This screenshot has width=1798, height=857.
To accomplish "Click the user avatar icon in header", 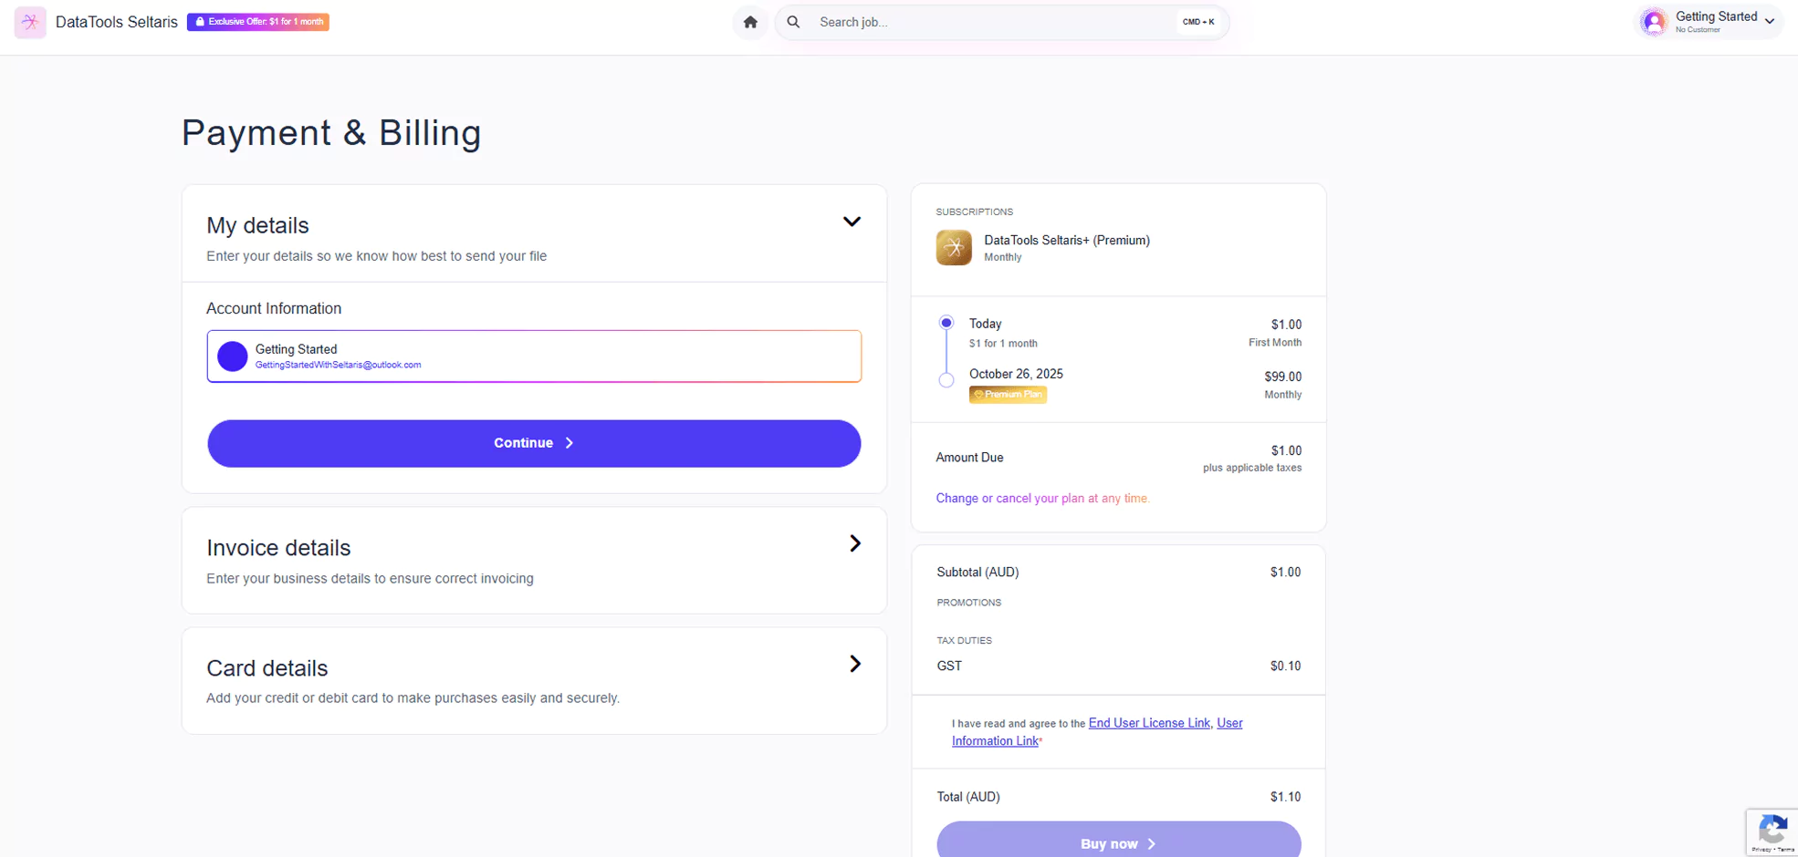I will point(1654,22).
